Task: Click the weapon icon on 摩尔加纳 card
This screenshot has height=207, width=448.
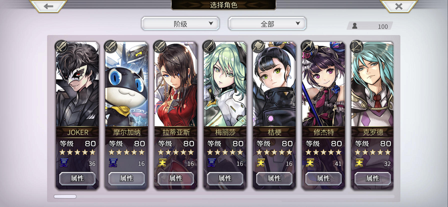Action: [x=110, y=46]
